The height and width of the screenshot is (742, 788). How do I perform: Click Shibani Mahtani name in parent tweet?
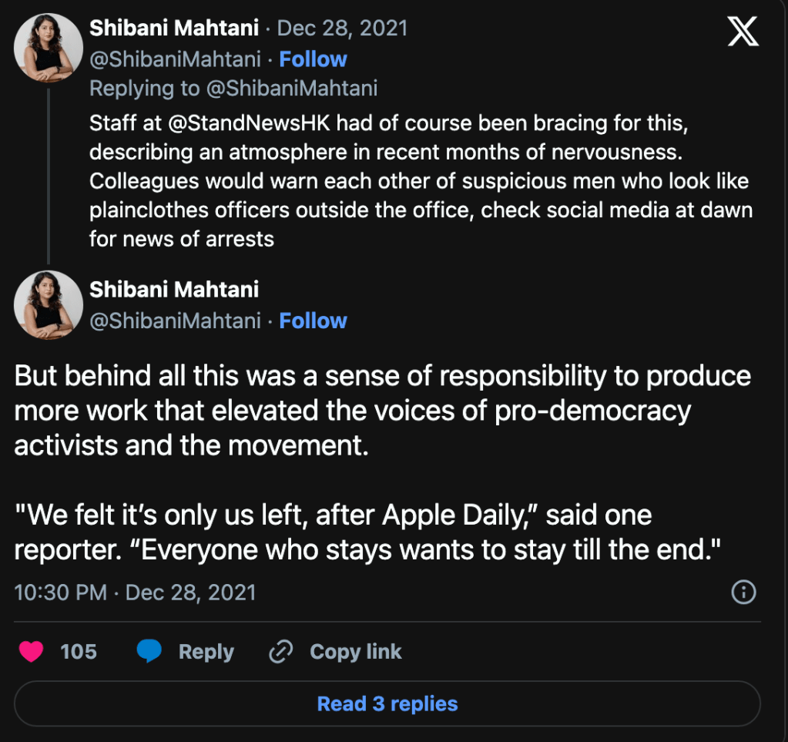pos(174,29)
